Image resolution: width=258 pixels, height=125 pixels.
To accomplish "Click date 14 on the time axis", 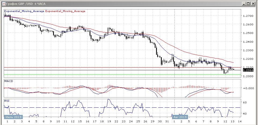I will 239,122.
